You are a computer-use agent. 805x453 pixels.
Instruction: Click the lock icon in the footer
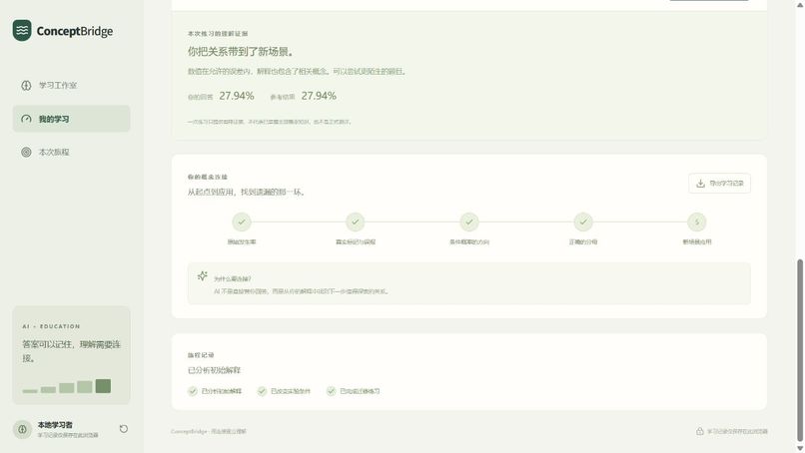[x=700, y=431]
